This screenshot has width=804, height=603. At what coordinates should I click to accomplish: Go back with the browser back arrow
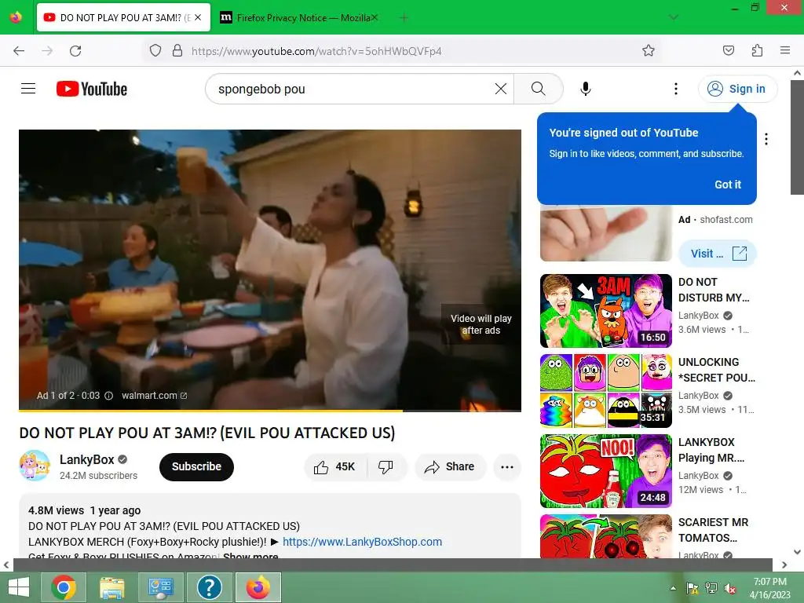click(19, 51)
